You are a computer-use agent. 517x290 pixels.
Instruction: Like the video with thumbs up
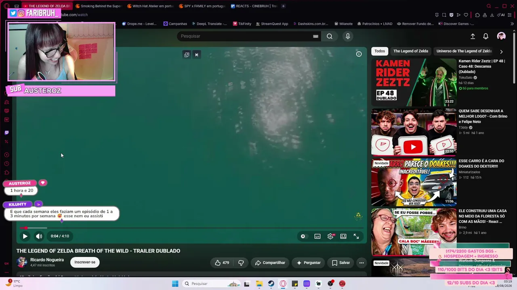click(x=222, y=263)
